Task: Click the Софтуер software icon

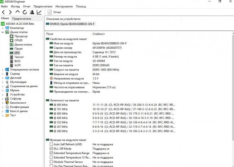Action: pyautogui.click(x=7, y=99)
